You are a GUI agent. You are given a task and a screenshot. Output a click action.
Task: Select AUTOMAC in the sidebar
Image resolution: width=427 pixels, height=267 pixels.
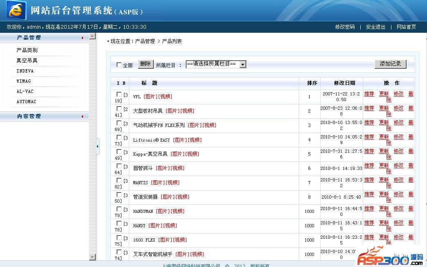point(27,102)
